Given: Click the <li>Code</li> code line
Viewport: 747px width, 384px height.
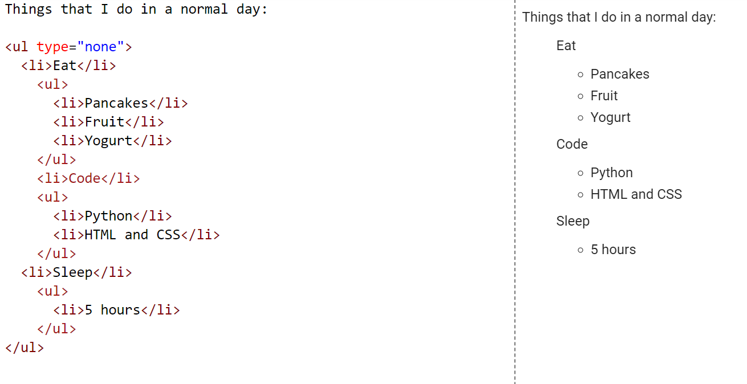Looking at the screenshot, I should 88,179.
